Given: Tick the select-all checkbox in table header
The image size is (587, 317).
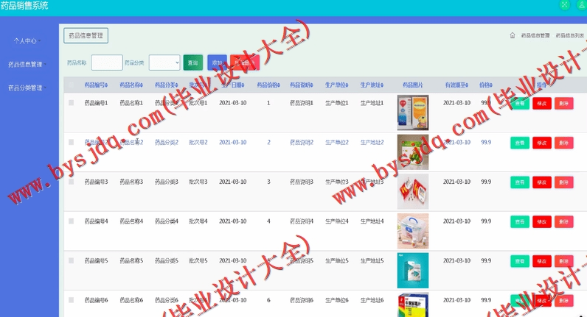Looking at the screenshot, I should pos(71,85).
